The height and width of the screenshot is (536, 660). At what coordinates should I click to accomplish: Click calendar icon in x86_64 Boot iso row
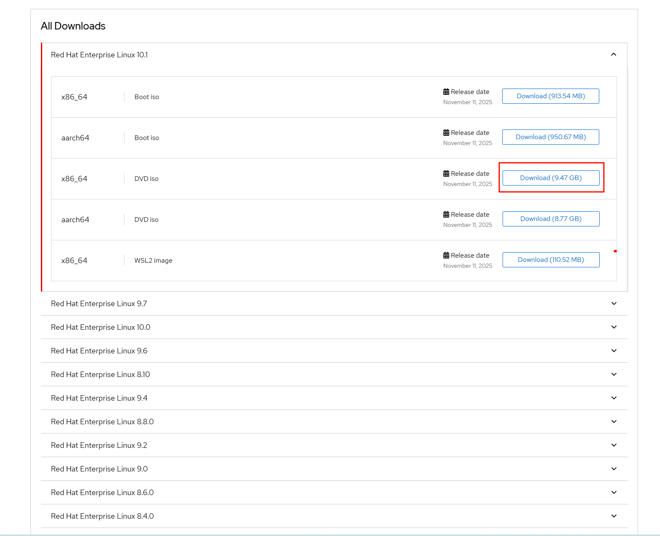point(446,92)
